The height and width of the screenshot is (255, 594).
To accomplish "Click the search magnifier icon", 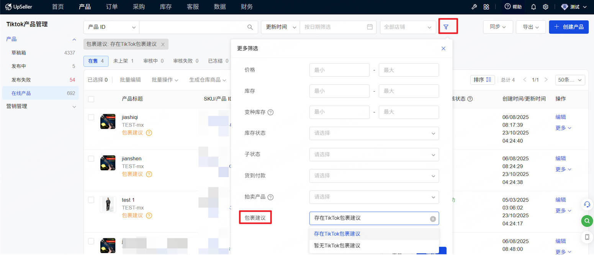I will click(x=250, y=27).
